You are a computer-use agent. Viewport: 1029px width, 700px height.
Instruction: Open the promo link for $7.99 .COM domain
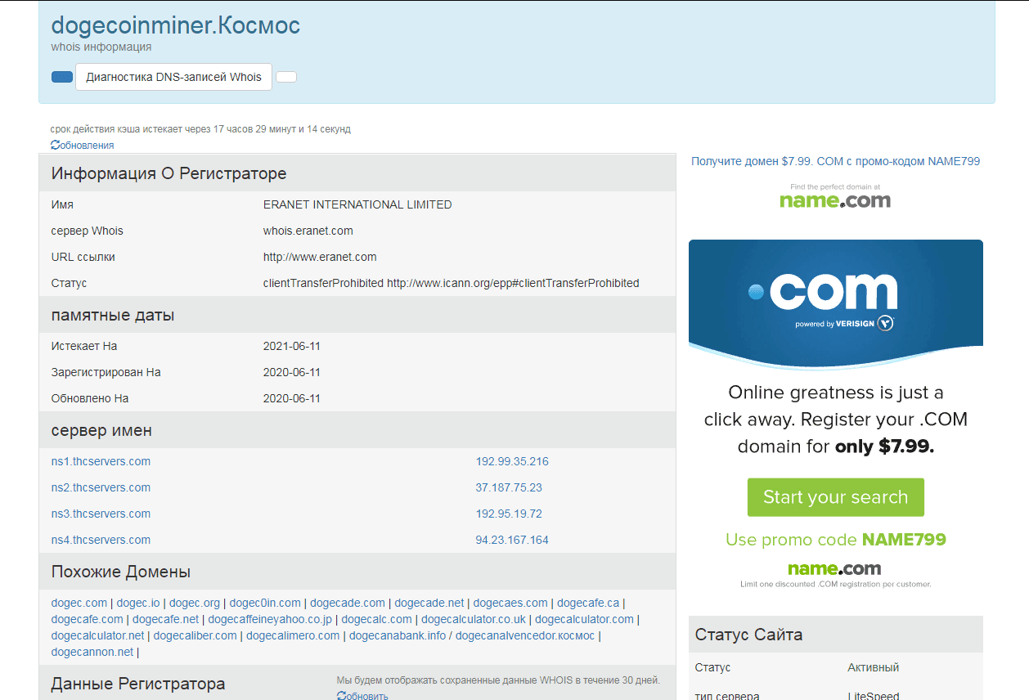[835, 161]
